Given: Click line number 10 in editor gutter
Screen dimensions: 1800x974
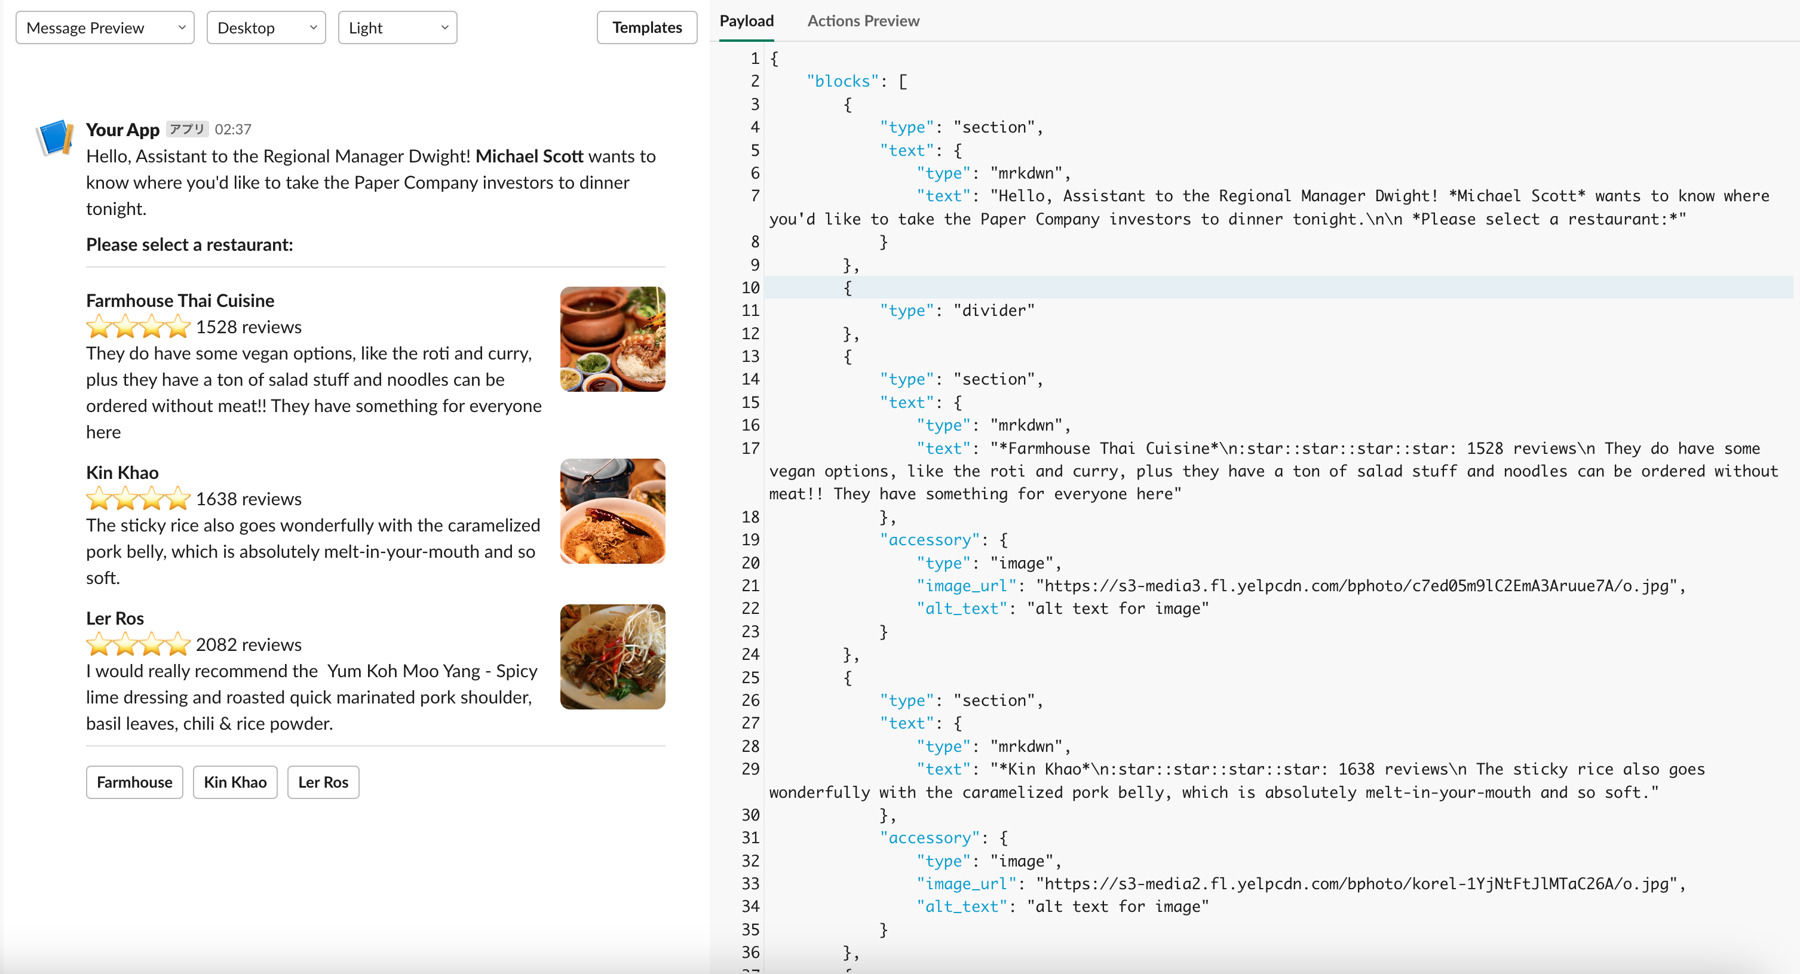Looking at the screenshot, I should pos(750,287).
